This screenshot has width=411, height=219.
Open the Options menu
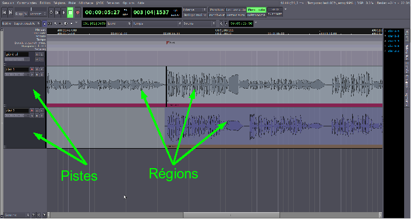(129, 3)
